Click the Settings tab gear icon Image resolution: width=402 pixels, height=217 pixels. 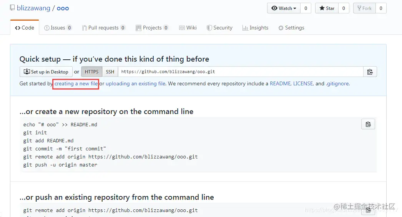pos(281,28)
